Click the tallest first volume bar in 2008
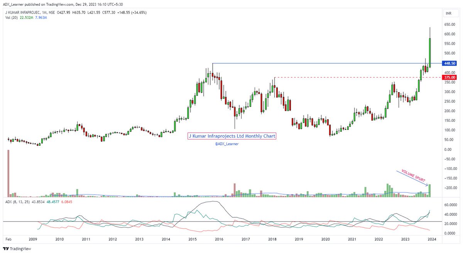This screenshot has height=254, width=463. tap(8, 173)
